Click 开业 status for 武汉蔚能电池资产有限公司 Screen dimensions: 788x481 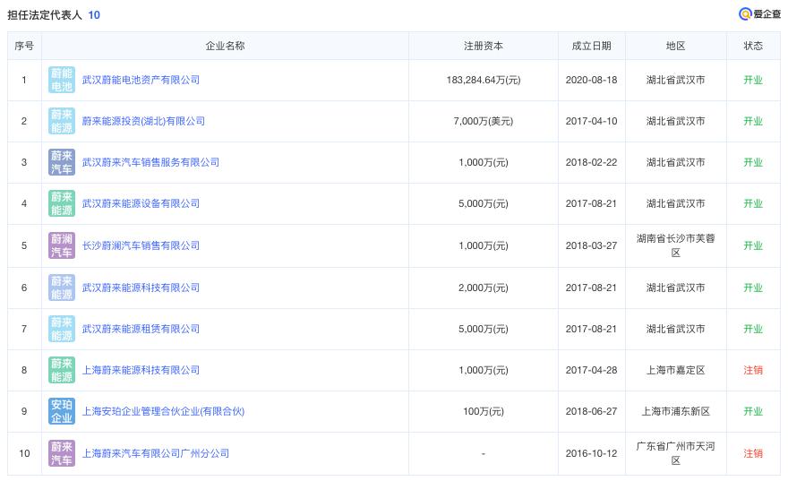[753, 80]
